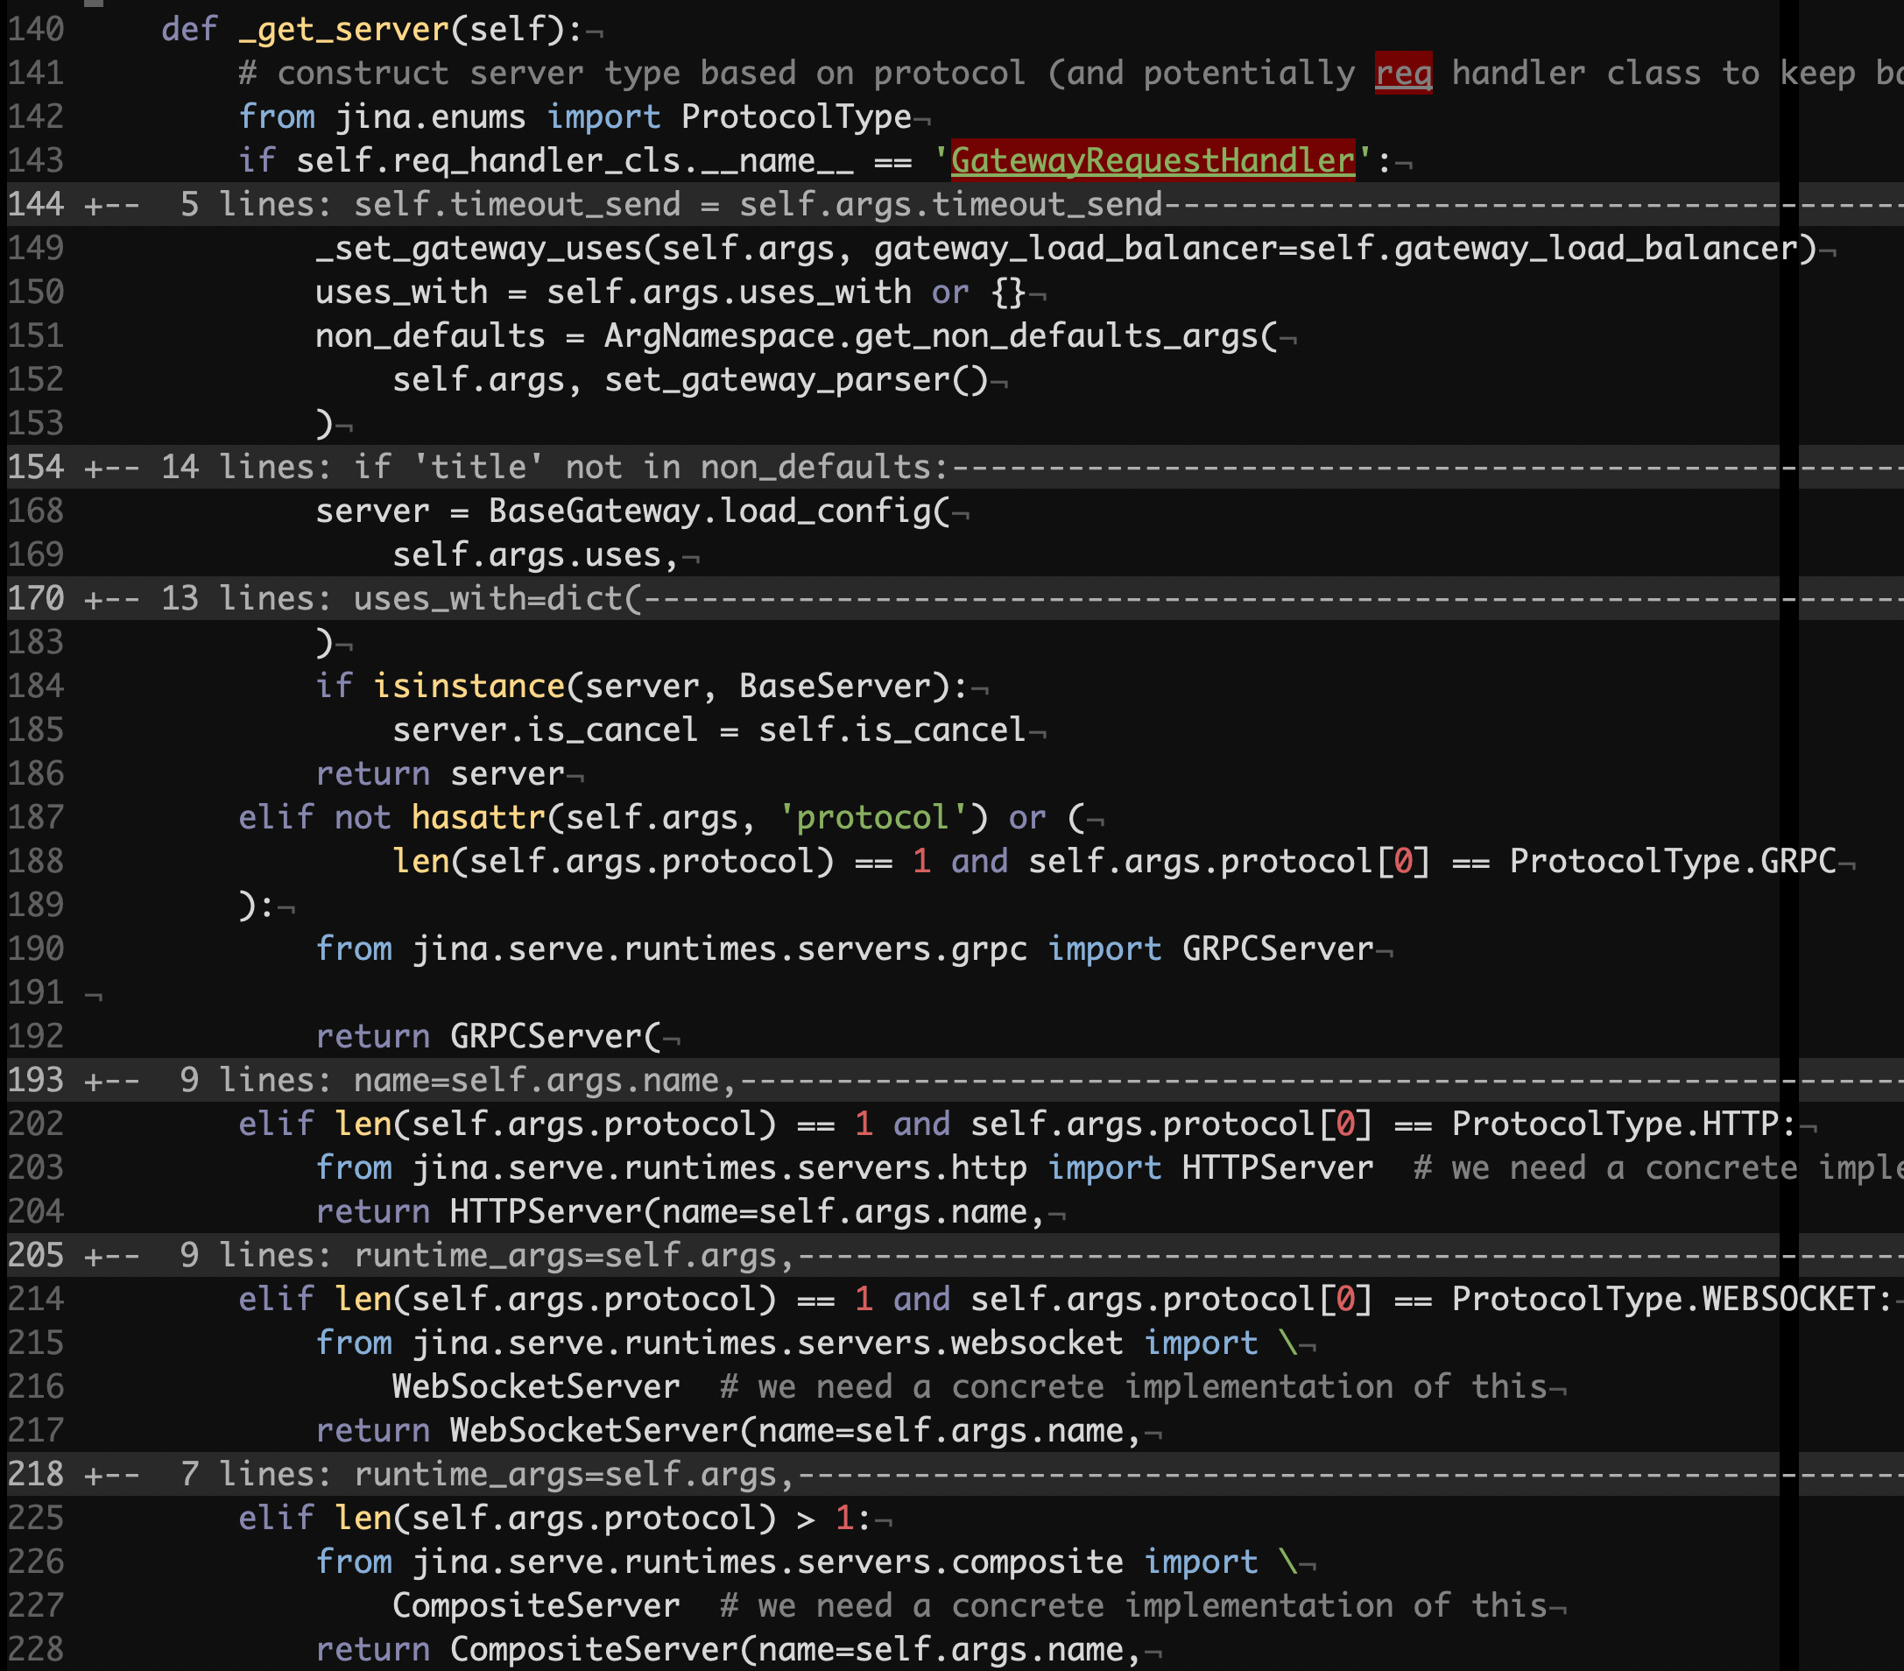Click ProtocolType.HTTP on line 202

[1614, 1124]
